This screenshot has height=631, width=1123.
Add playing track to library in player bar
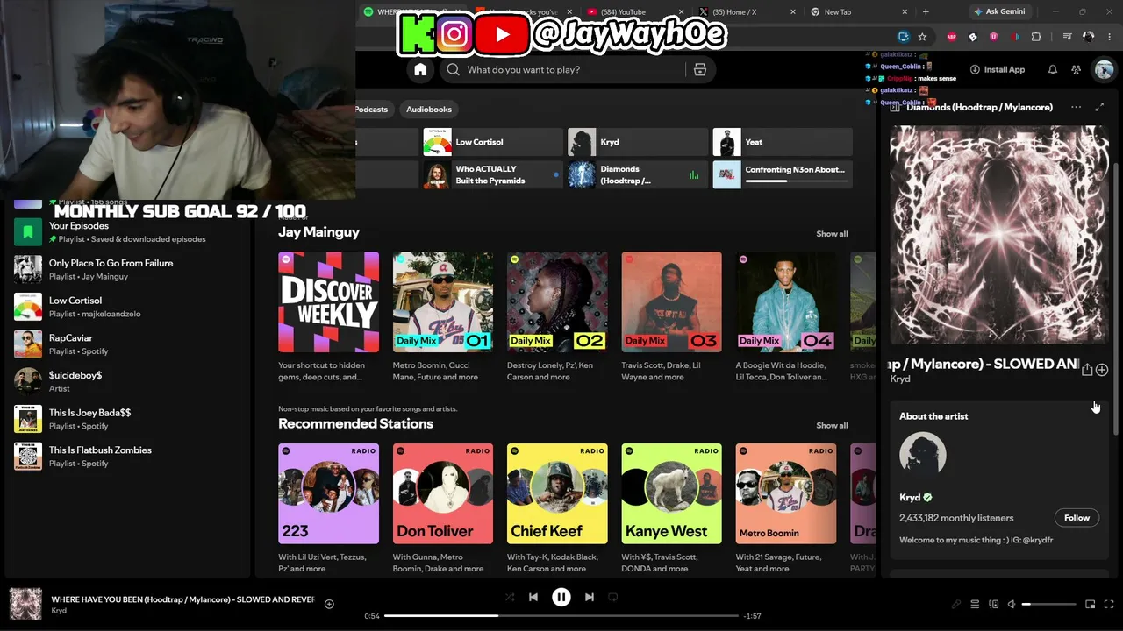329,604
